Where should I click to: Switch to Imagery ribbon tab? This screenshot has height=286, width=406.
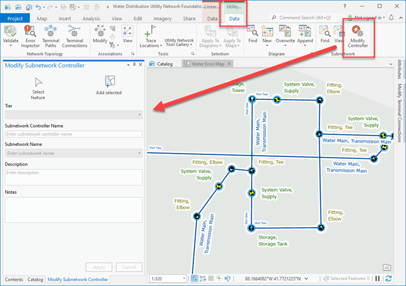163,19
